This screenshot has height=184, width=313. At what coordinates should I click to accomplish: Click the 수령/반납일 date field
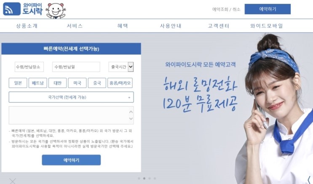pyautogui.click(x=76, y=67)
